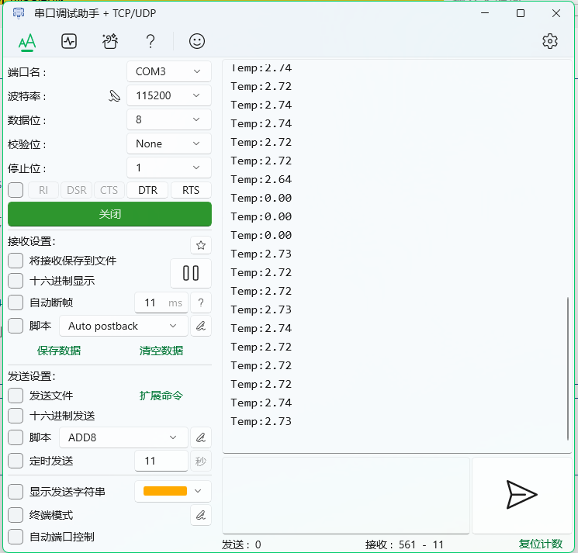Open the waveform monitor icon
Image resolution: width=578 pixels, height=553 pixels.
pos(69,41)
